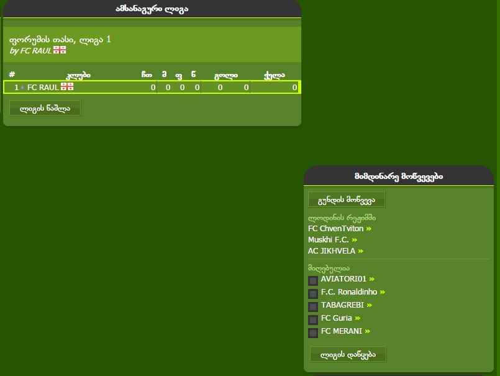Screen dimensions: 500x376
Task: Click the arrow icon next to AVIATORI01
Action: pos(372,279)
